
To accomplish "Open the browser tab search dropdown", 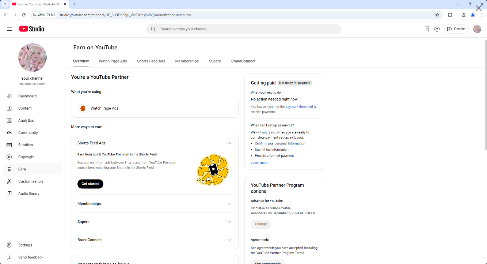I will tap(5, 4).
